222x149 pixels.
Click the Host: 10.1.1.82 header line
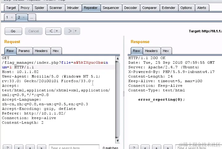(x=20, y=72)
